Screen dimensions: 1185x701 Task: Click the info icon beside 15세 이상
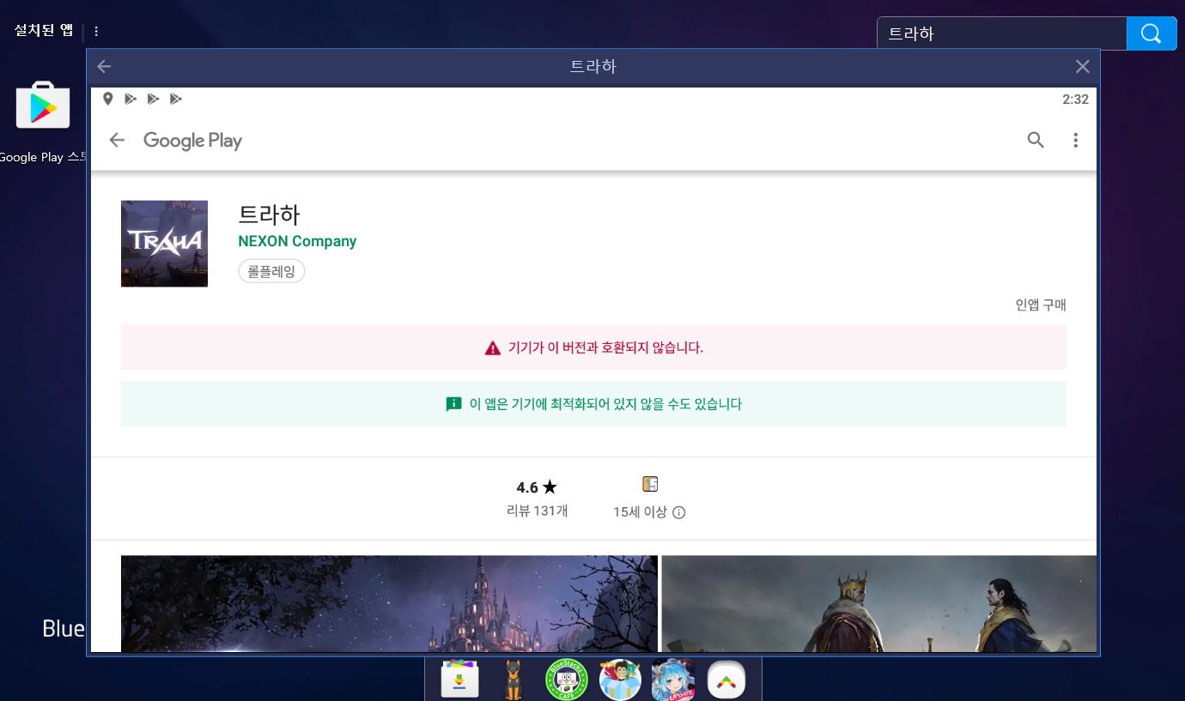pyautogui.click(x=678, y=513)
